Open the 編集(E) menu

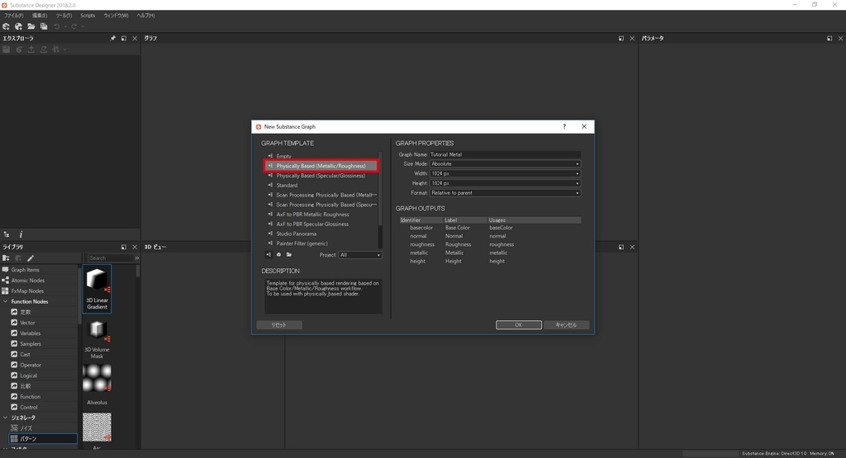[x=40, y=16]
